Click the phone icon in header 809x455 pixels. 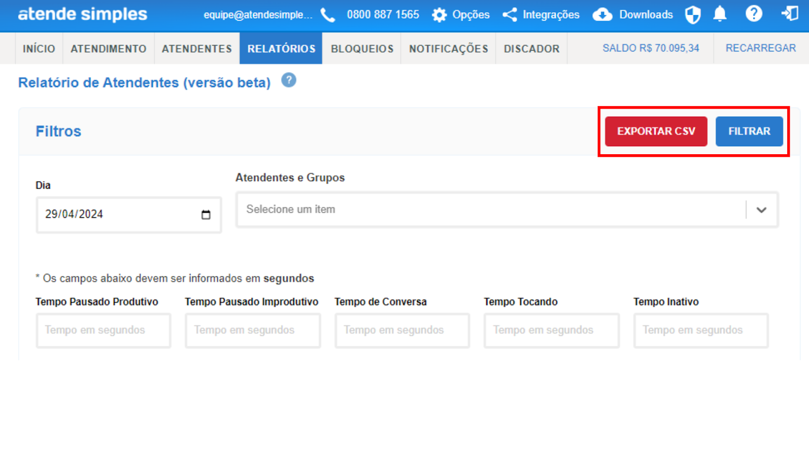click(x=328, y=15)
